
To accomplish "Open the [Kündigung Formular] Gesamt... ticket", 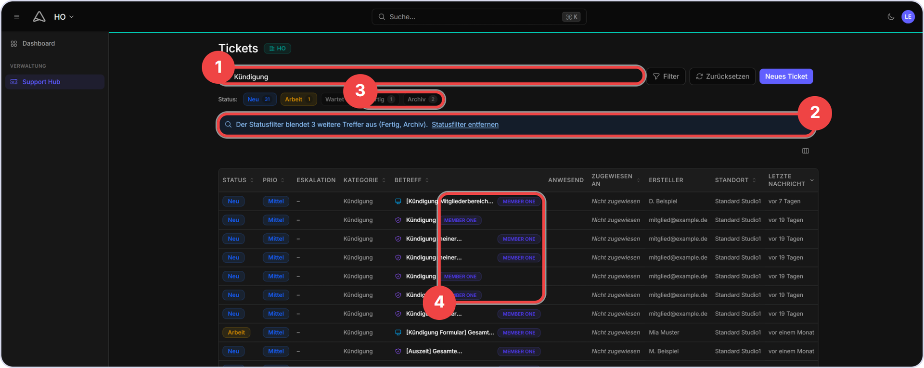I will pos(450,333).
